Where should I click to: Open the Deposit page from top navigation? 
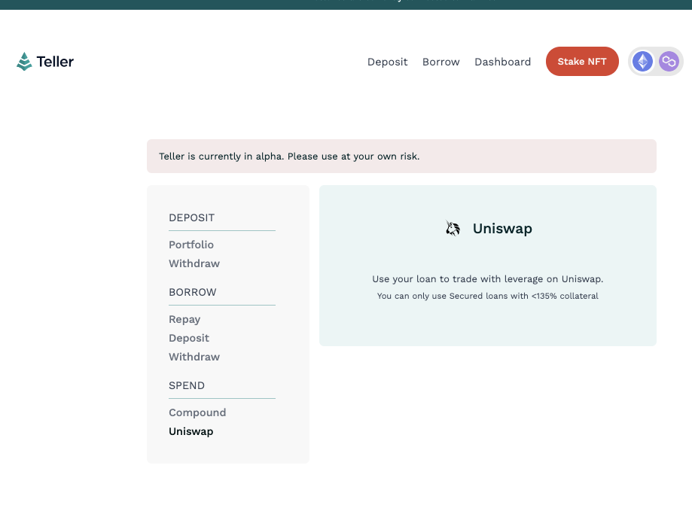click(387, 62)
